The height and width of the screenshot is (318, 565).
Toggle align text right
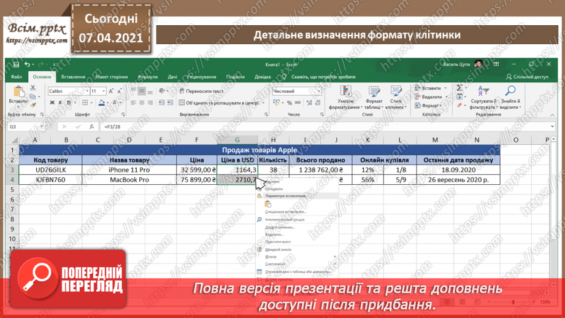pos(150,103)
